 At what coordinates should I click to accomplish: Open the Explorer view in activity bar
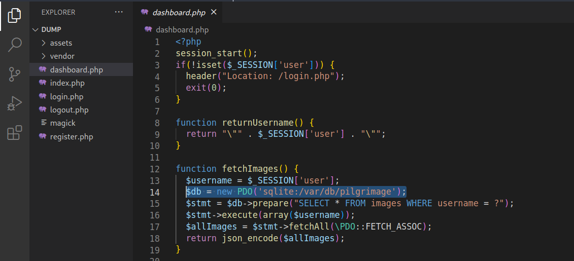14,15
